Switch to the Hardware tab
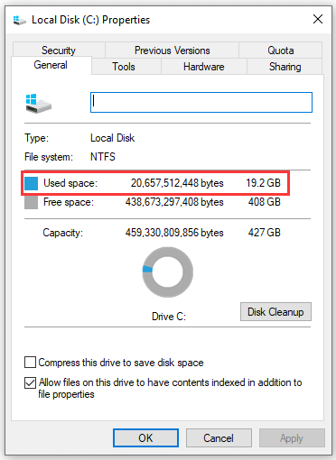 (204, 67)
